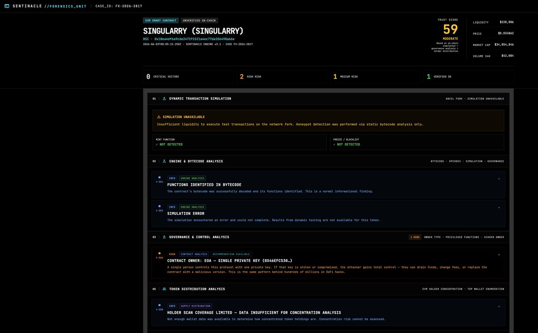This screenshot has height=333, width=538.
Task: Click the governance icon beside Governance & Control Analysis
Action: point(164,237)
